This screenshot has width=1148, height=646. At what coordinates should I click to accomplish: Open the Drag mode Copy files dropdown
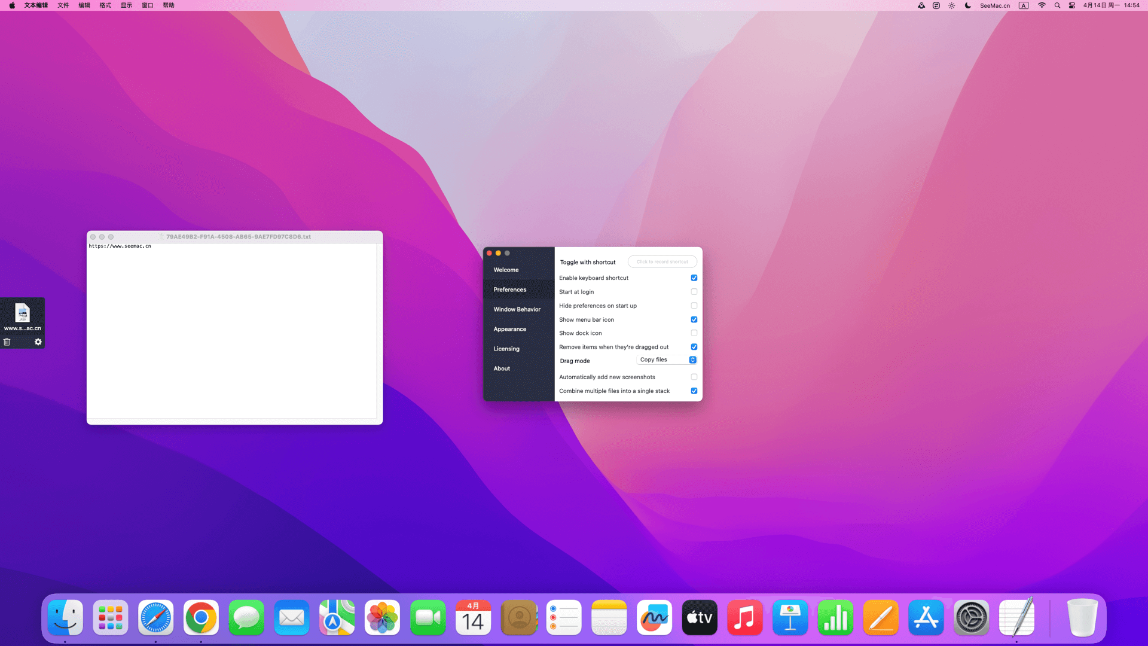click(x=667, y=360)
